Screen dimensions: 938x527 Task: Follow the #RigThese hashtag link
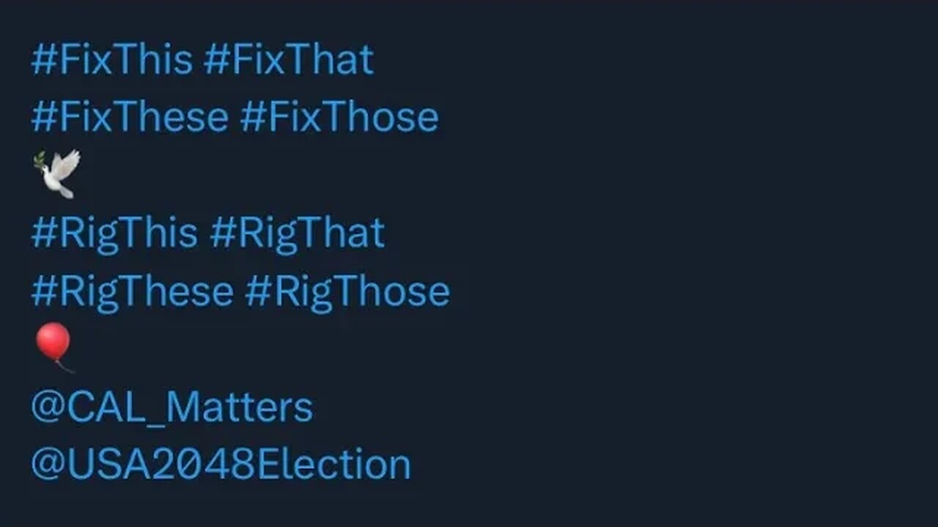coord(132,291)
